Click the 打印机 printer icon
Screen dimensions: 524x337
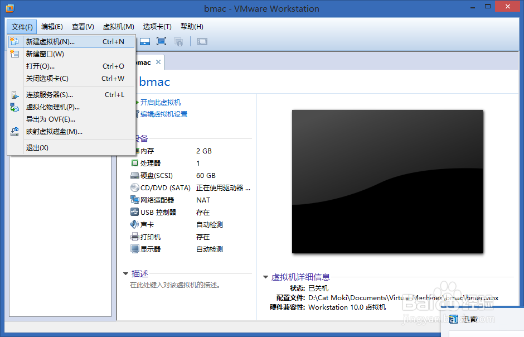(135, 237)
